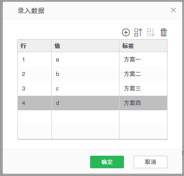This screenshot has width=184, height=176.
Task: Click the 方案四 label cell
Action: click(x=143, y=103)
